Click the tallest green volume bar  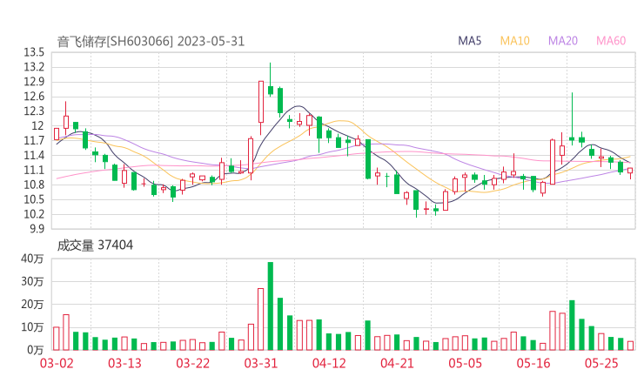[271, 306]
